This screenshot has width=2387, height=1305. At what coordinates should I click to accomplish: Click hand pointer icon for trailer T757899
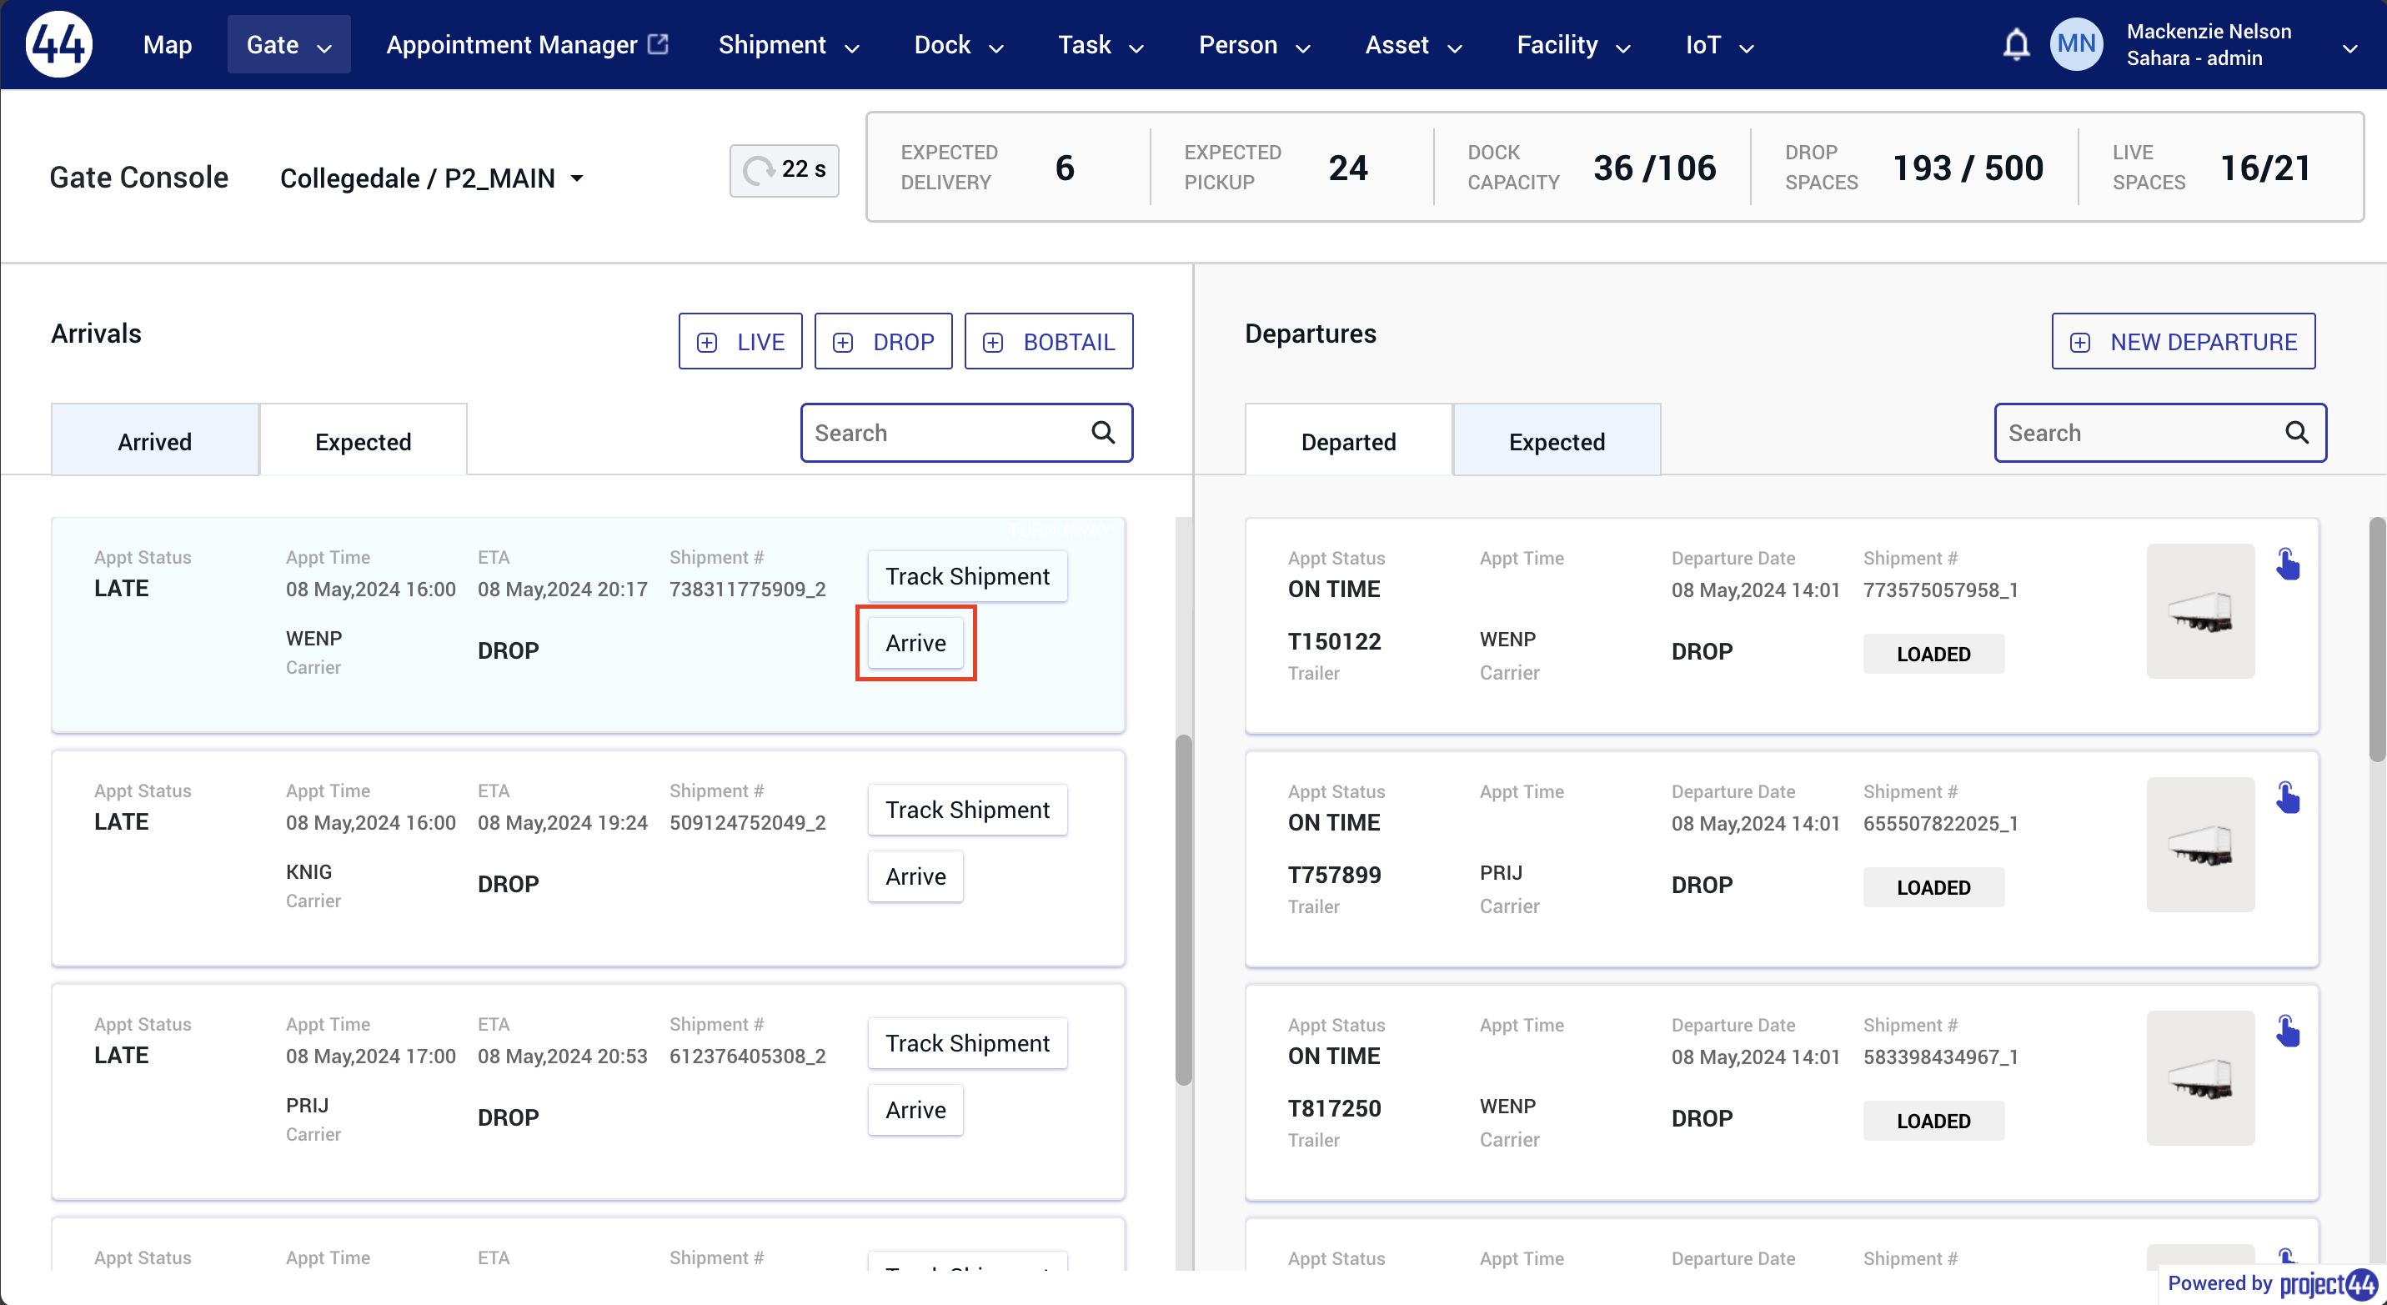tap(2287, 797)
